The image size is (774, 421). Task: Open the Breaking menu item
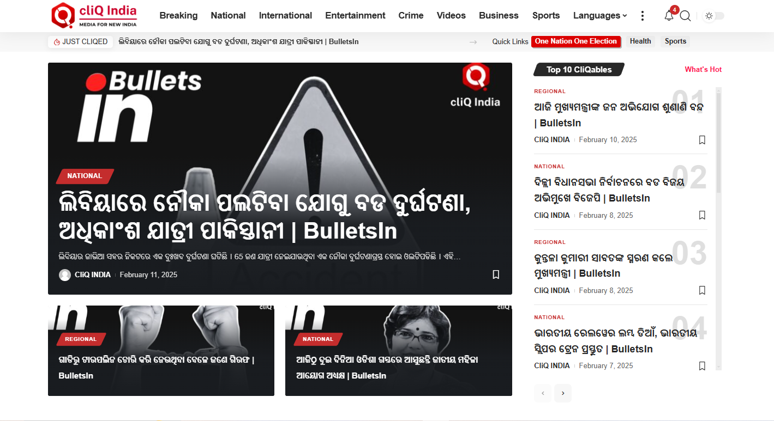(x=178, y=15)
